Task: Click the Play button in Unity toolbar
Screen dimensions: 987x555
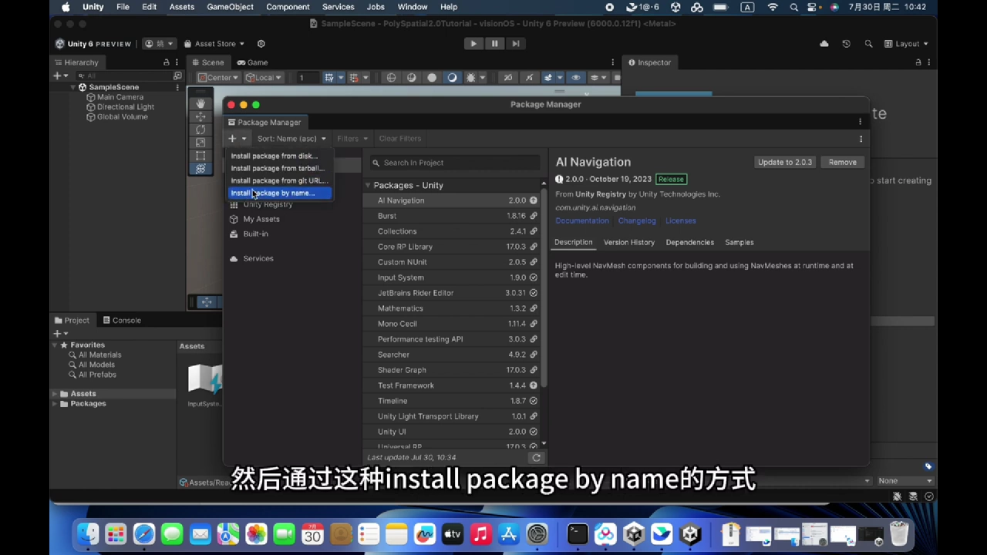Action: pyautogui.click(x=473, y=44)
